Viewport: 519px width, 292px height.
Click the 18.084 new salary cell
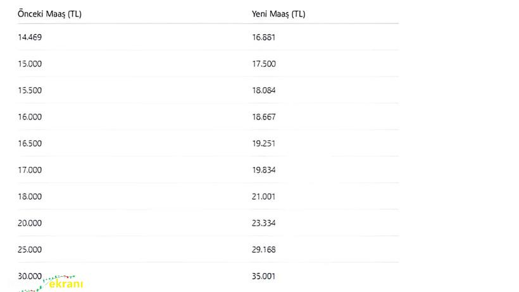264,90
